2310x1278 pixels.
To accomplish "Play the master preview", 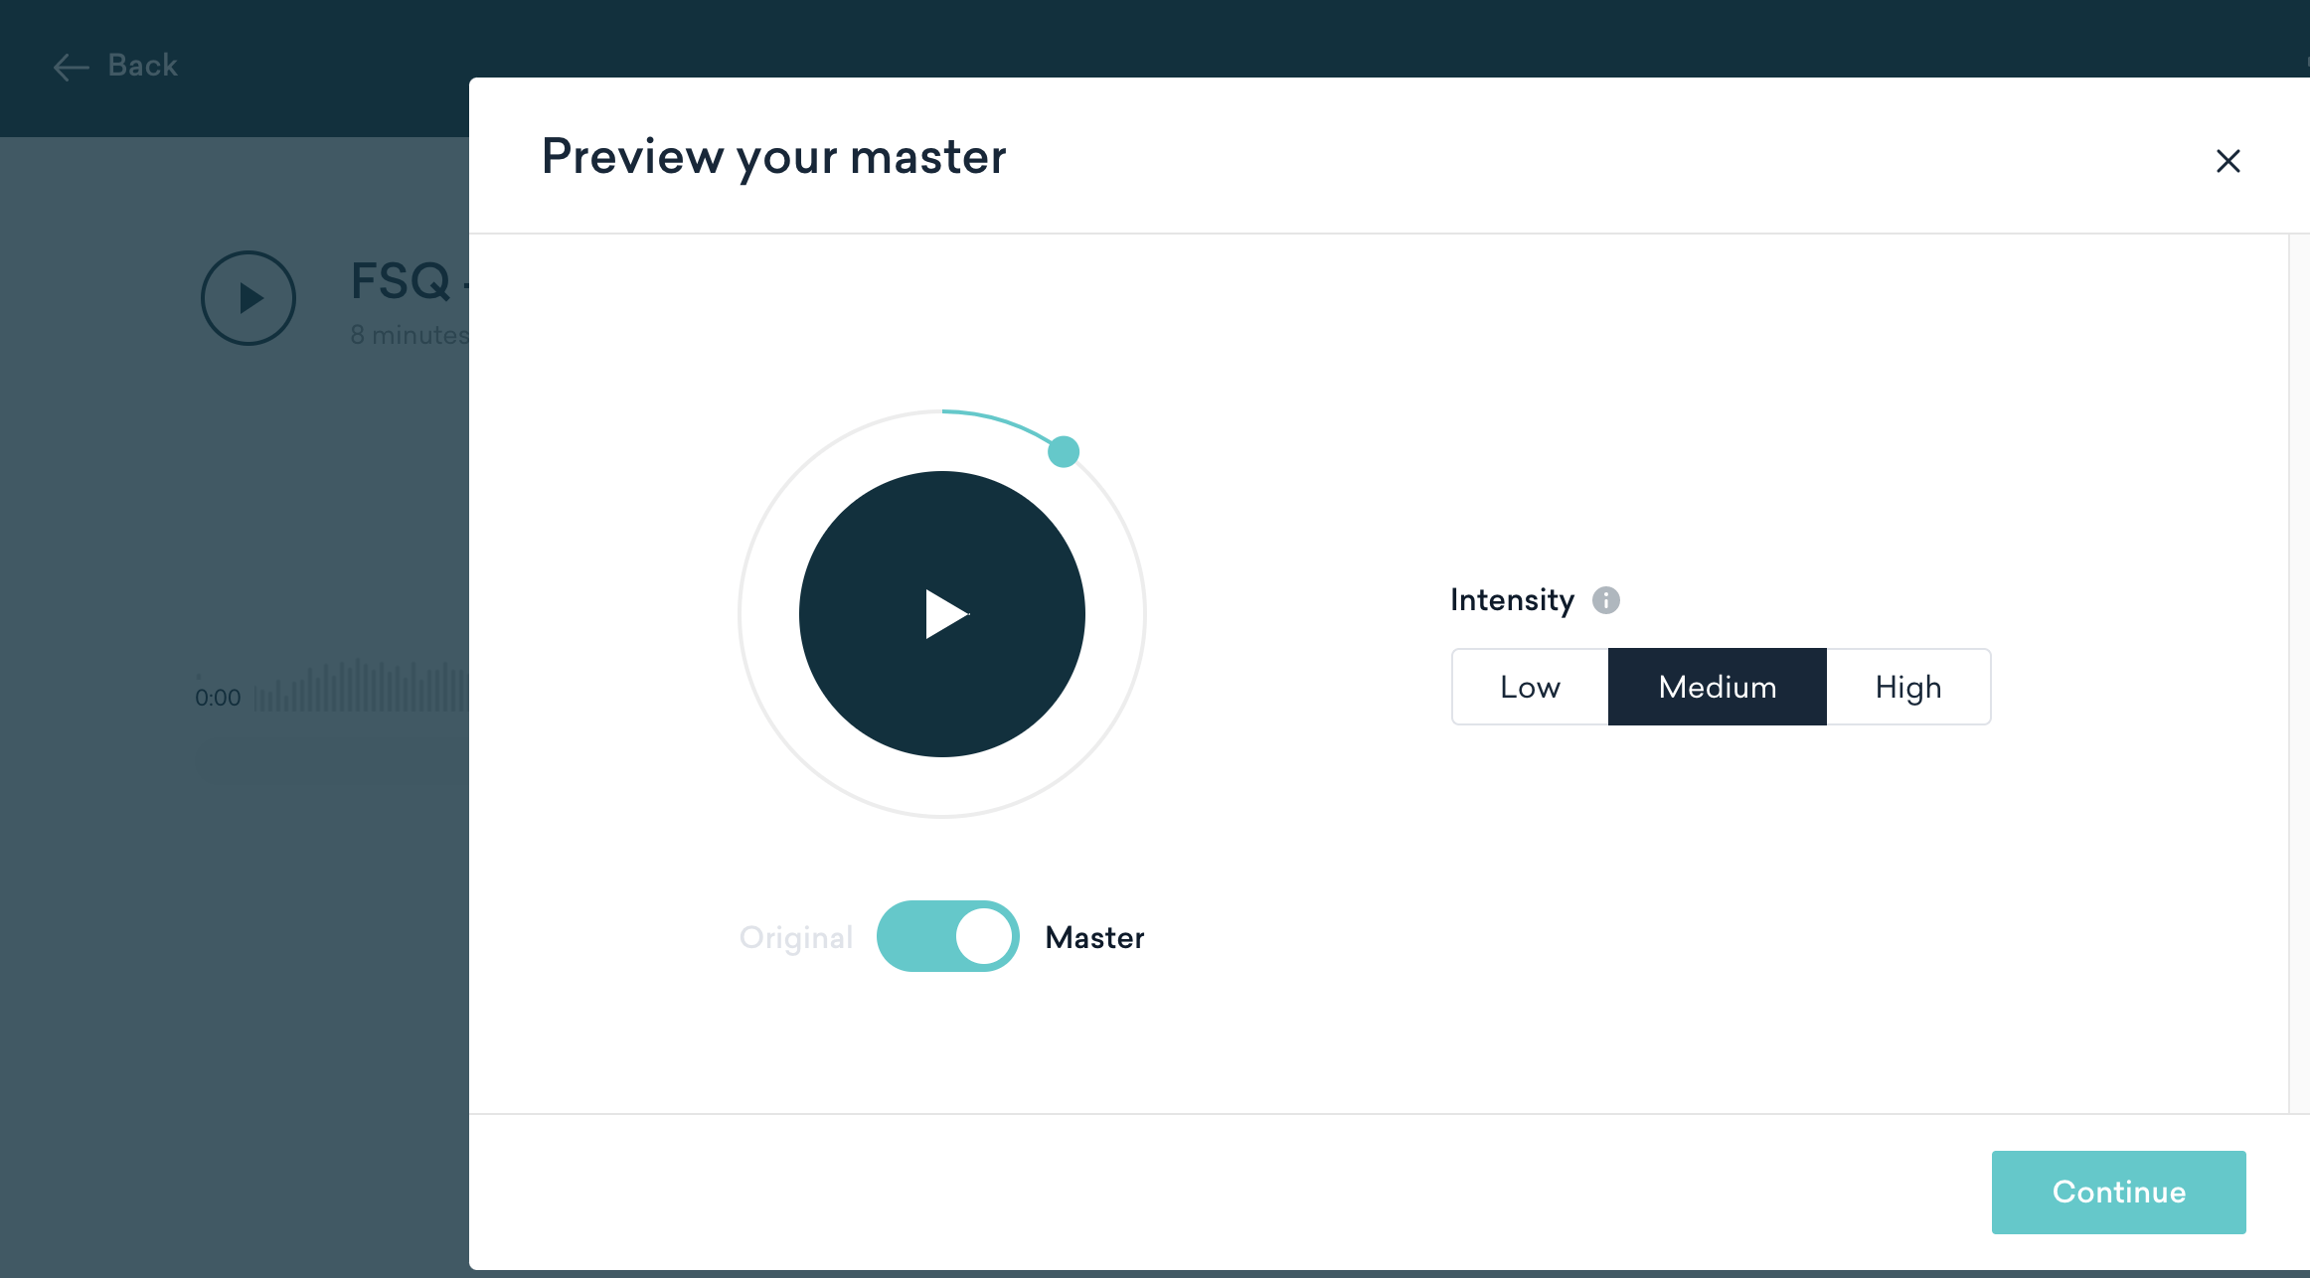I will click(941, 614).
